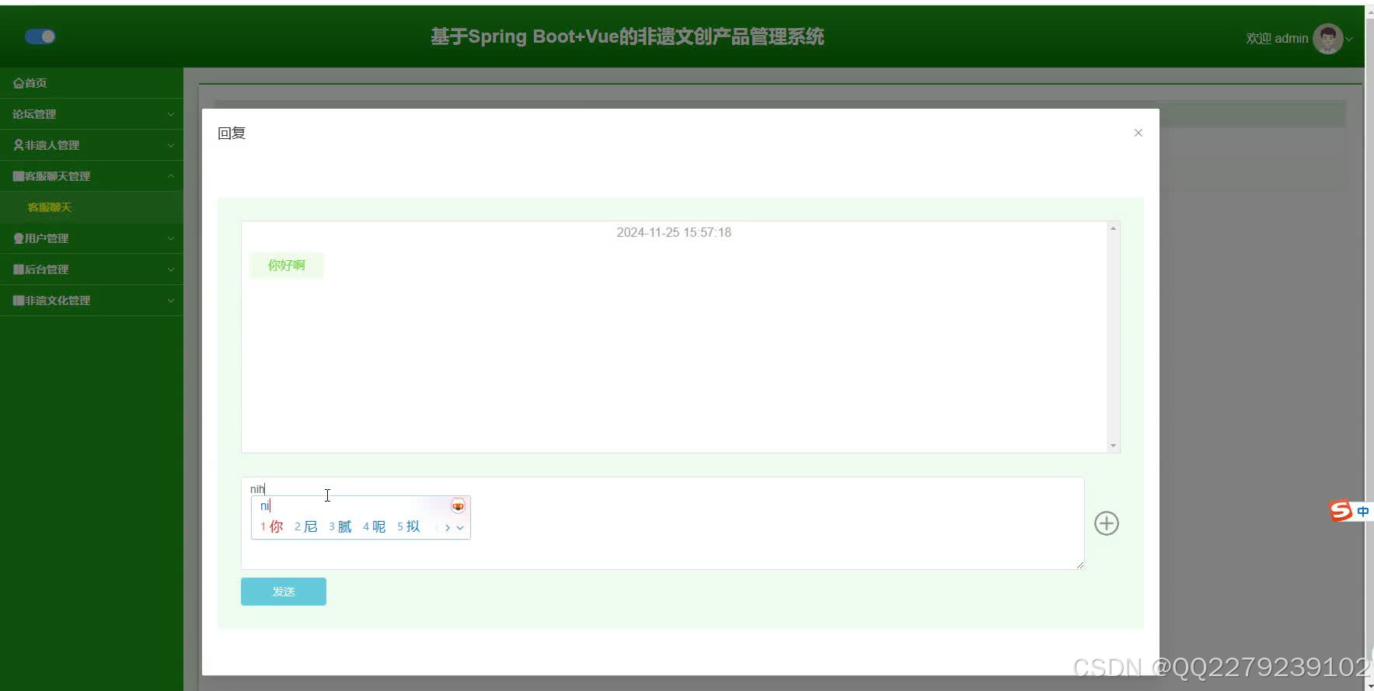Expand the 论坛管理 menu
Viewport: 1374px width, 691px height.
(x=92, y=114)
